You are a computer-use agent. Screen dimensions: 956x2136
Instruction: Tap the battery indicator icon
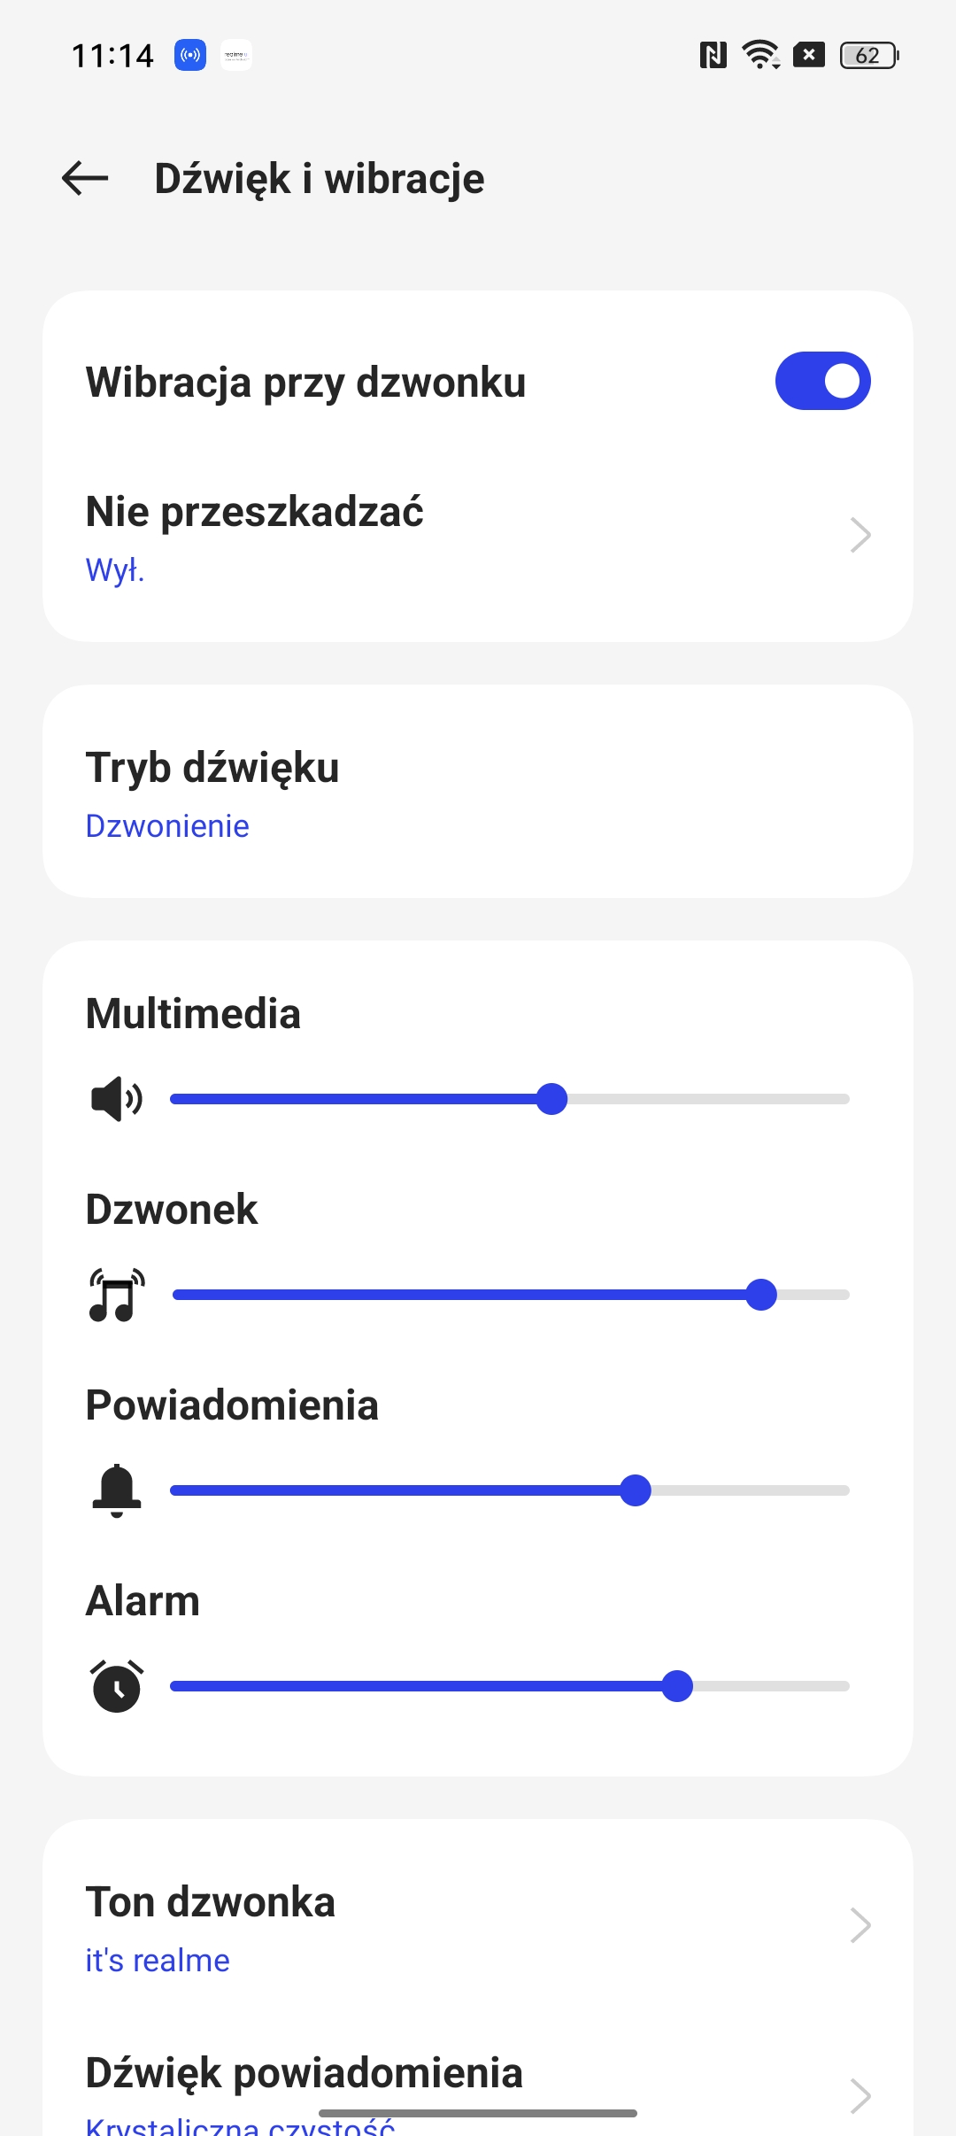pyautogui.click(x=869, y=55)
